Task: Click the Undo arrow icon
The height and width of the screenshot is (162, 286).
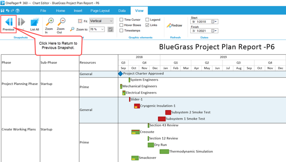Action: click(8, 11)
